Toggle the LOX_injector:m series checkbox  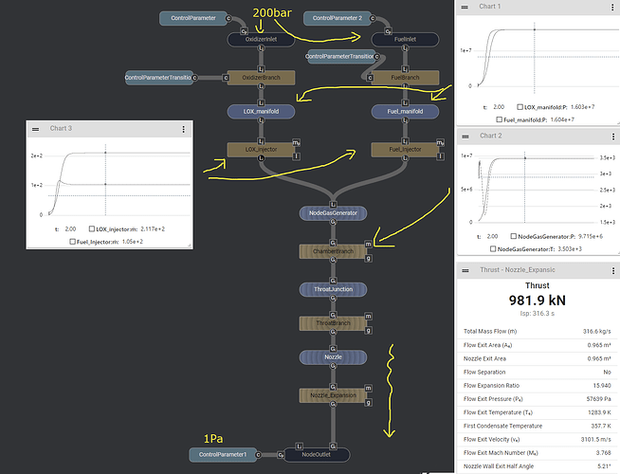(92, 229)
